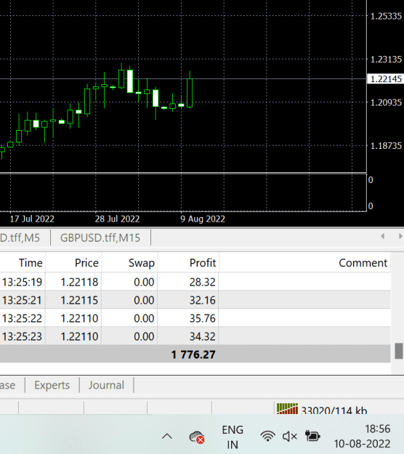This screenshot has height=454, width=404.
Task: Click the muted volume speaker icon
Action: [290, 437]
